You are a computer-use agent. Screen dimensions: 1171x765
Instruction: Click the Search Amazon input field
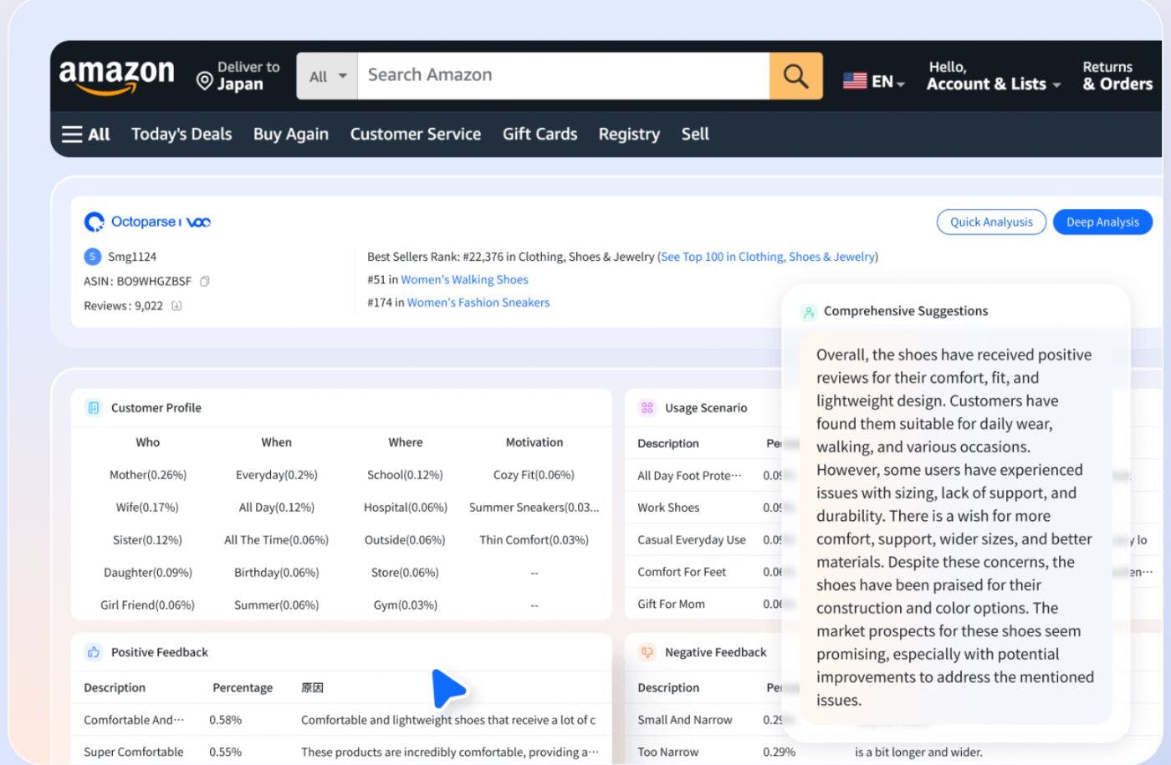point(564,76)
